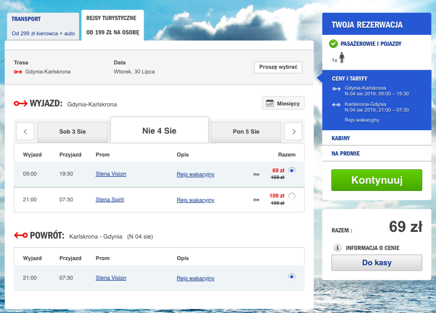
Task: Open the Proszę wybrać route selector
Action: tap(278, 67)
